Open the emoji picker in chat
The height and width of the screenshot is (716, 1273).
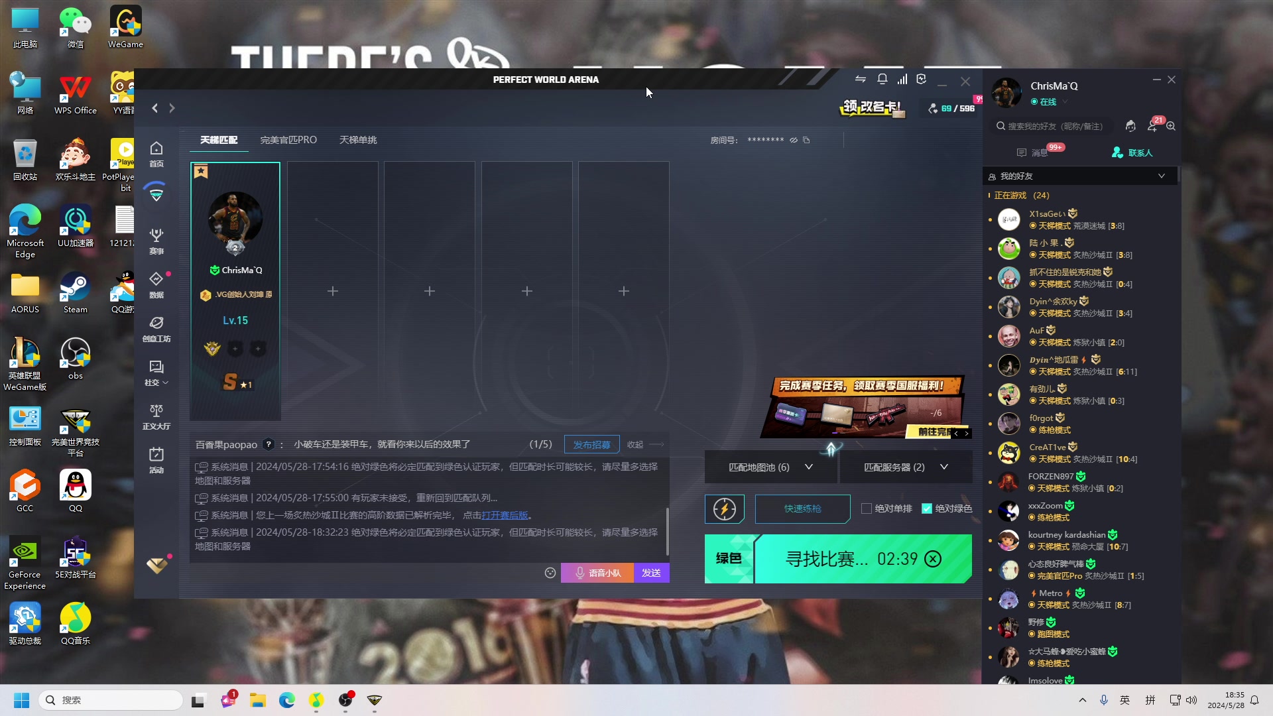point(550,573)
